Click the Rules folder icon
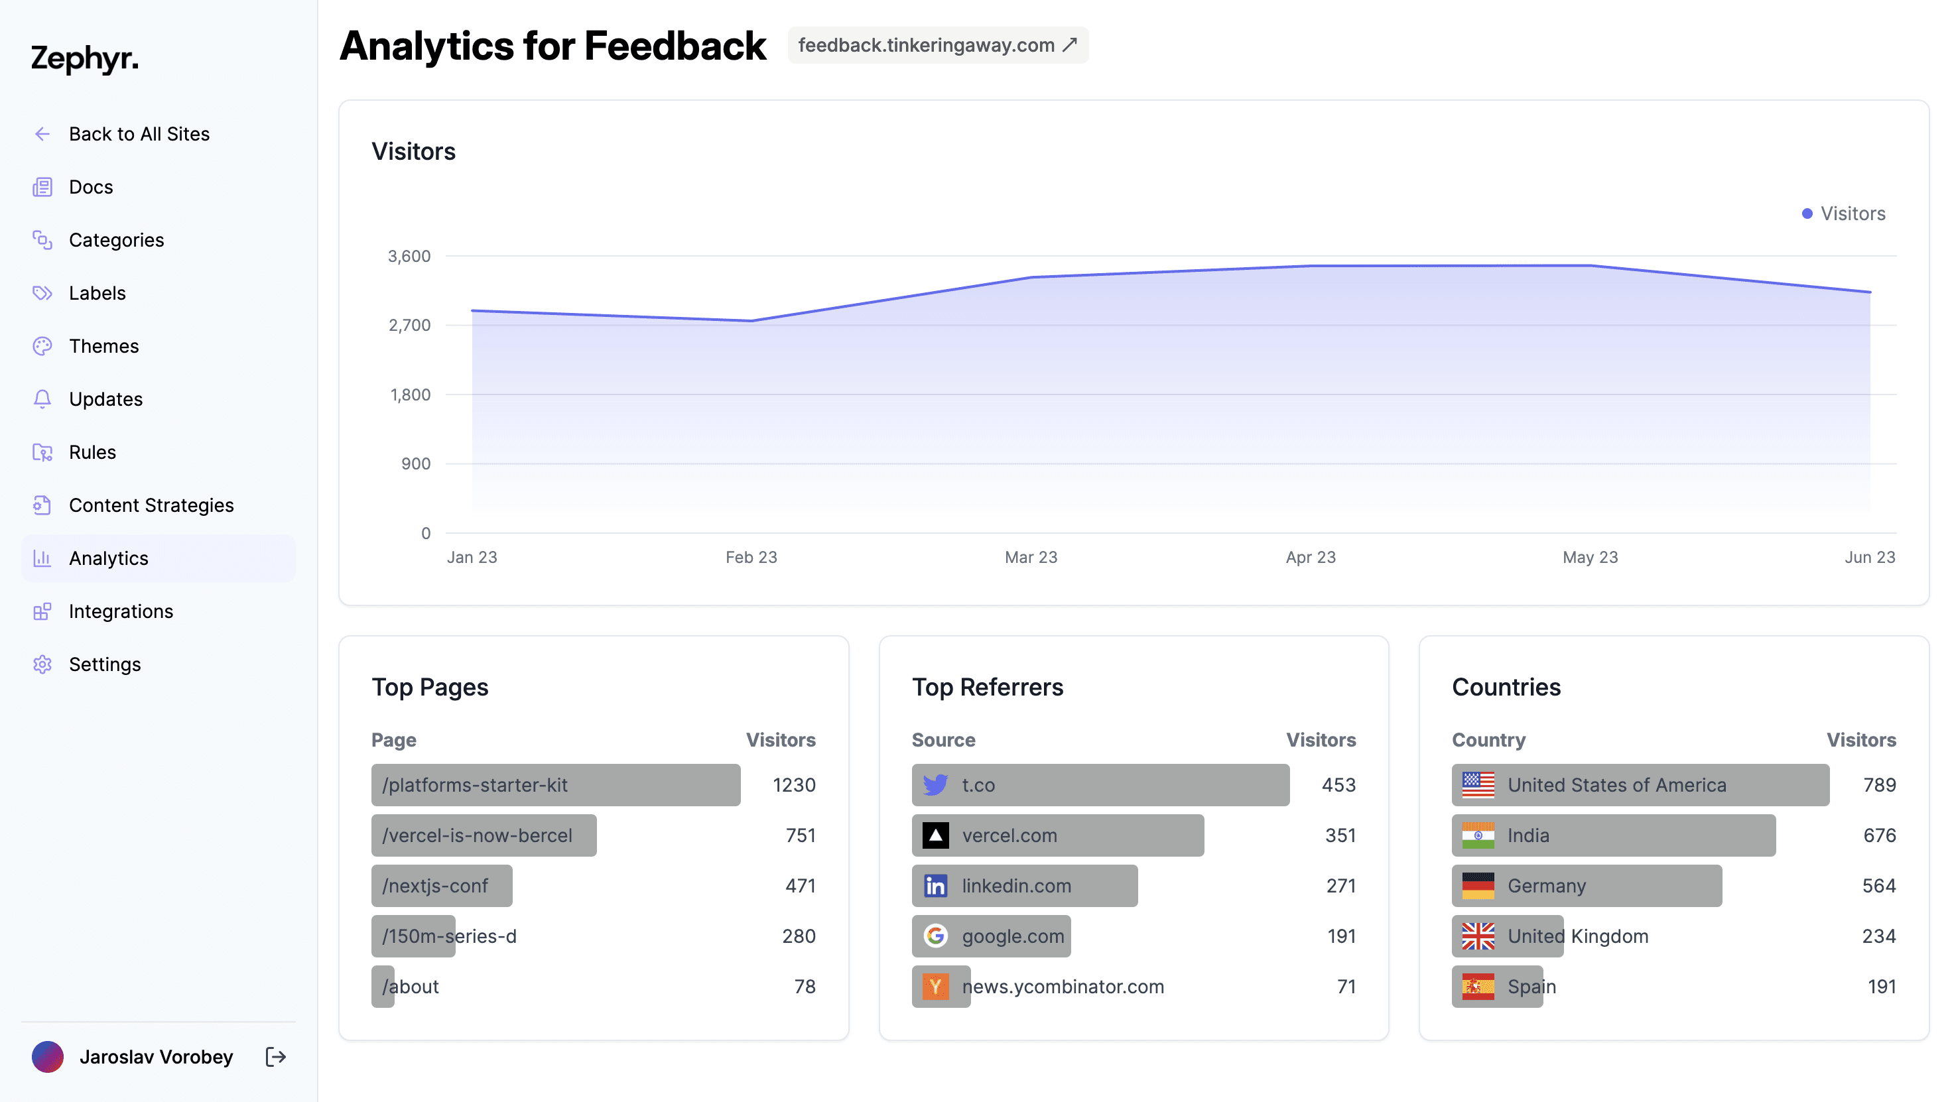This screenshot has width=1950, height=1102. click(42, 452)
